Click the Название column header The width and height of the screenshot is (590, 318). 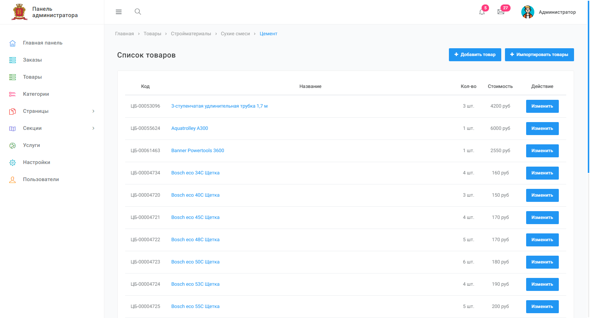(x=310, y=86)
